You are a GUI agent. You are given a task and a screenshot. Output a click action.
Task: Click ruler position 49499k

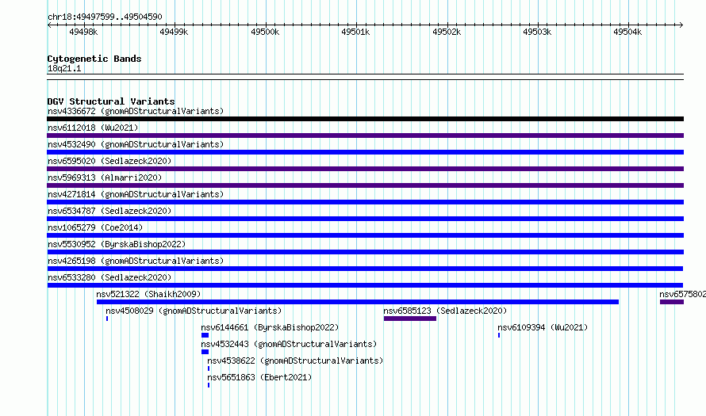coord(174,32)
